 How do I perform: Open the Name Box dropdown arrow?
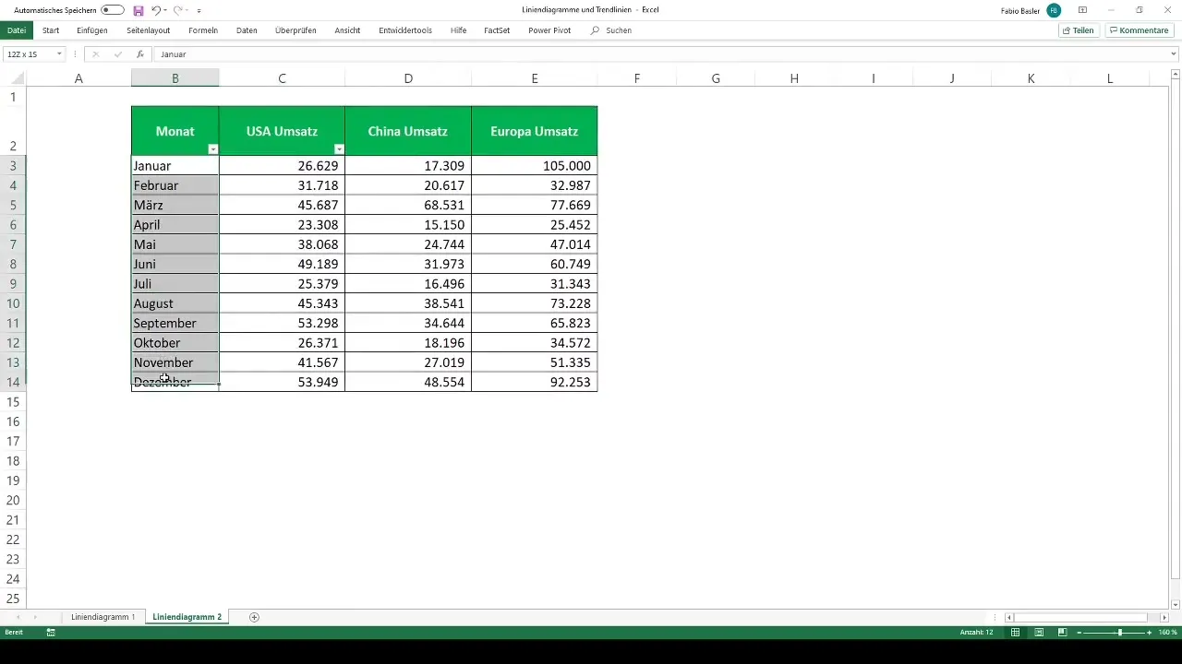pos(59,54)
